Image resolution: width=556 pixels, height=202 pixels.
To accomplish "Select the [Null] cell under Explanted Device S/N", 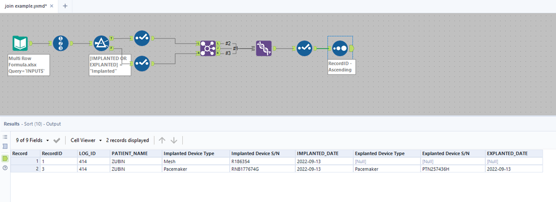I will (x=452, y=161).
